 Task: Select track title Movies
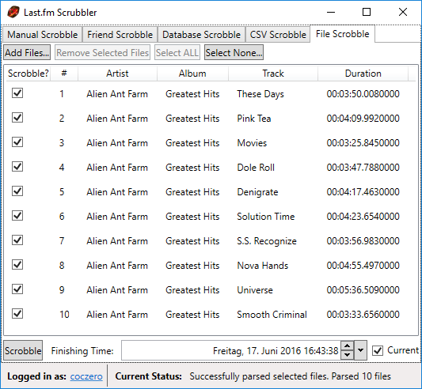coord(252,143)
